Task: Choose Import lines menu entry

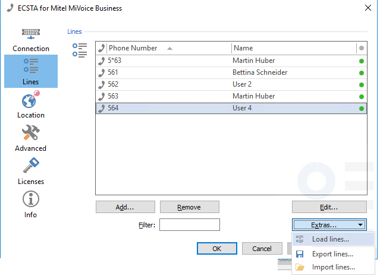Action: coord(333,268)
